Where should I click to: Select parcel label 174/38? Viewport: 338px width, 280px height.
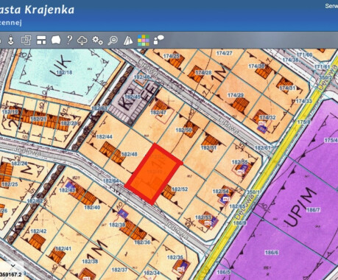(290, 60)
